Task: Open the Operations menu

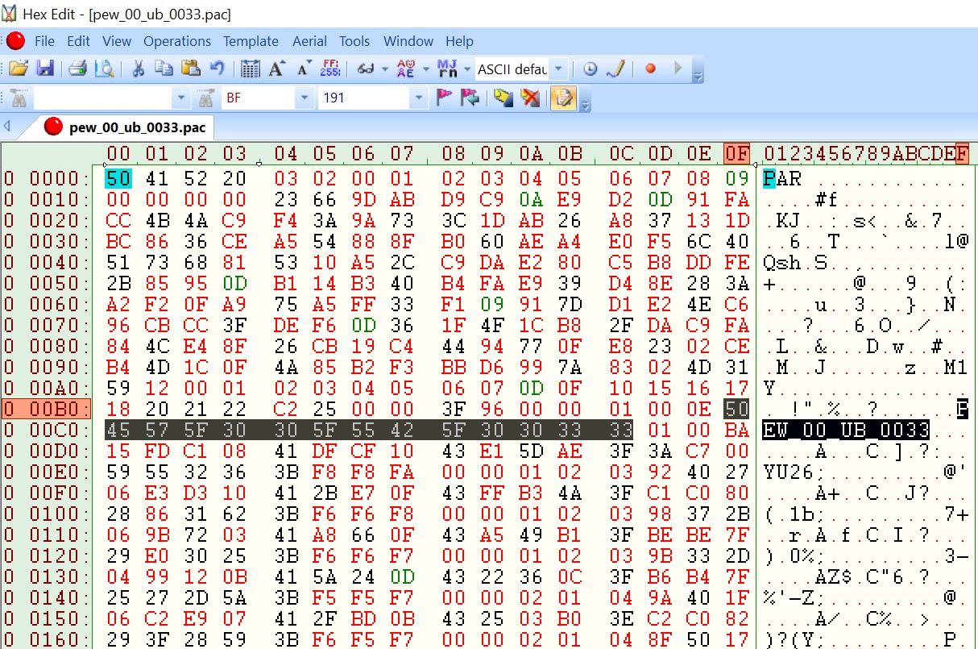Action: (x=177, y=41)
